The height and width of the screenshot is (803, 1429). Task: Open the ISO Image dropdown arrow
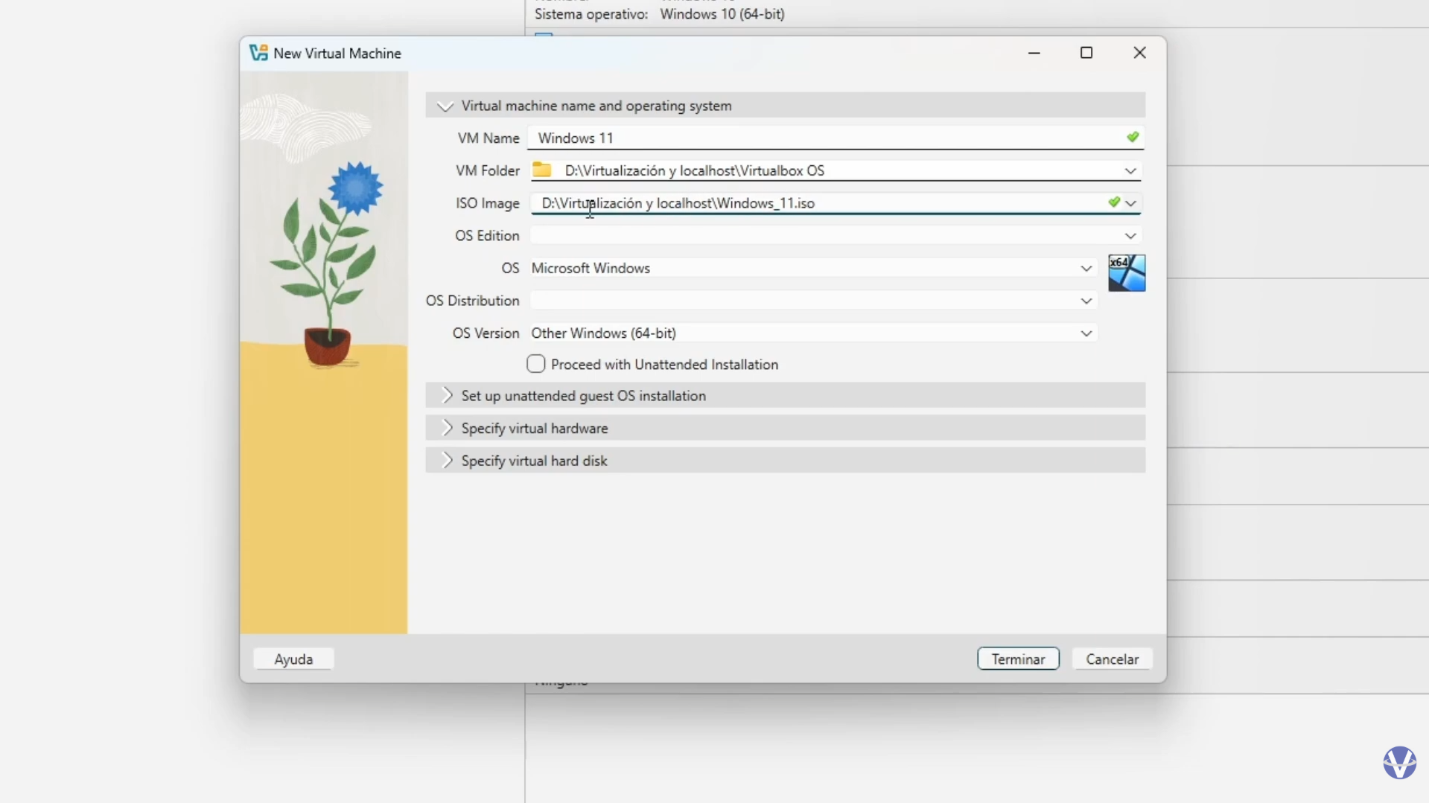click(x=1131, y=203)
